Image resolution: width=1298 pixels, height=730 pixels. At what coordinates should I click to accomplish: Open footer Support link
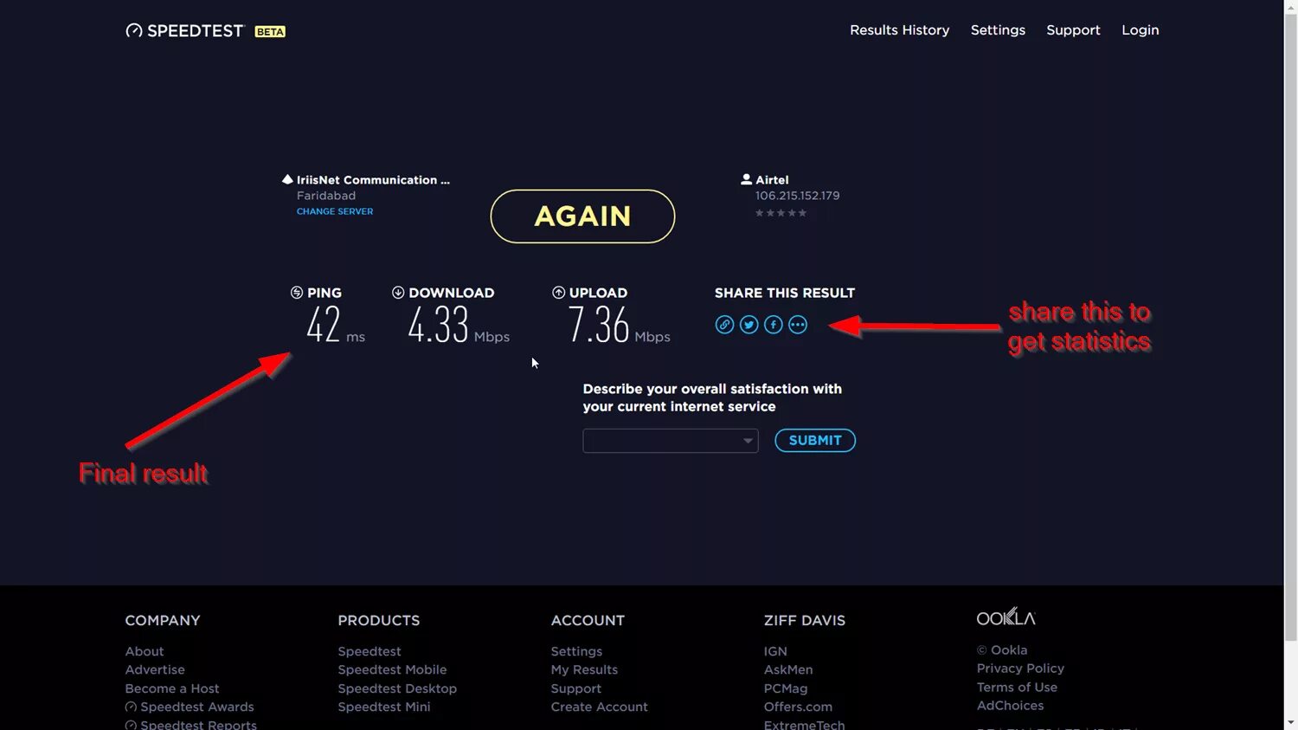[575, 688]
